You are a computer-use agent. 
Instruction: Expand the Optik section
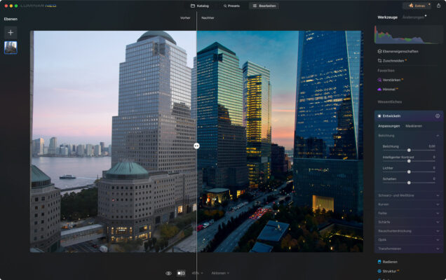point(408,240)
